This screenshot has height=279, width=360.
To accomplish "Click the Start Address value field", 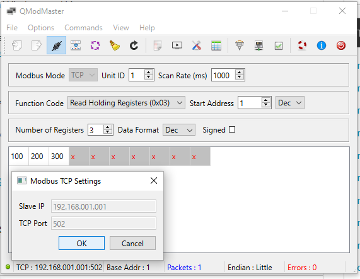I will [250, 103].
